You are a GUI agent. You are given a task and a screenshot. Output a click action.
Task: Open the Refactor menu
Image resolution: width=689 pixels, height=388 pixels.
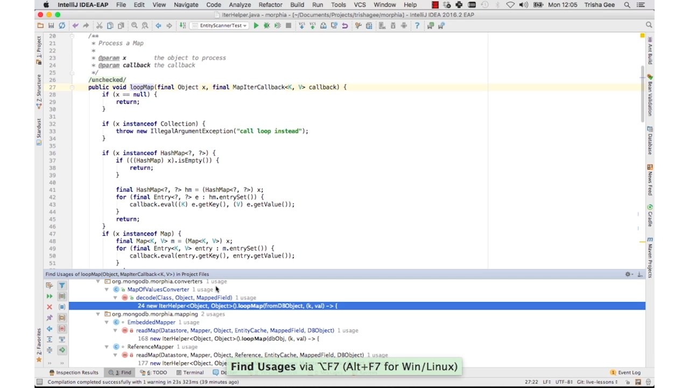click(x=270, y=5)
